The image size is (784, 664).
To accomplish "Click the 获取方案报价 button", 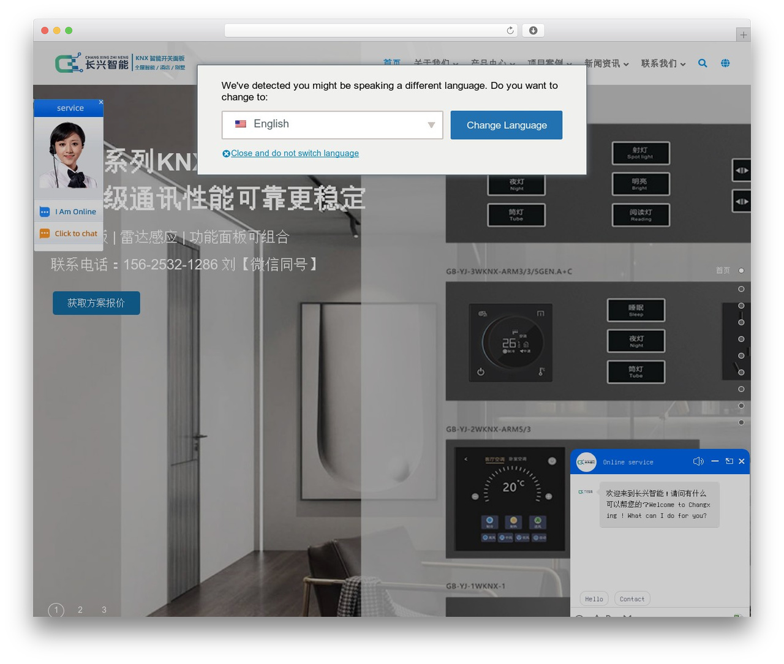I will [96, 303].
